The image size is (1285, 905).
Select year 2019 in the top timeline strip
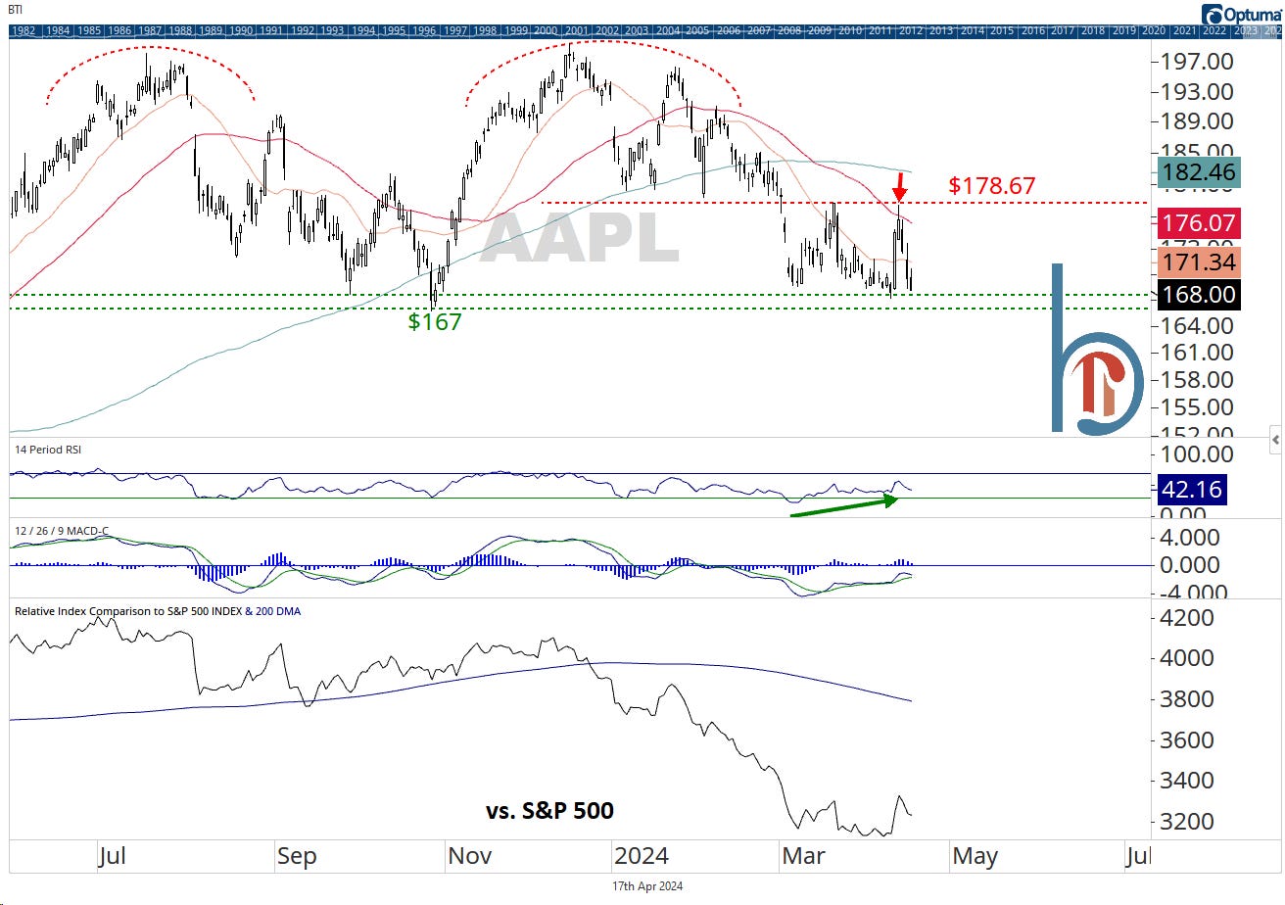coord(1124,31)
